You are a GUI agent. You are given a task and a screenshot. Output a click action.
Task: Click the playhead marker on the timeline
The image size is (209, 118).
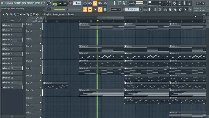click(97, 21)
